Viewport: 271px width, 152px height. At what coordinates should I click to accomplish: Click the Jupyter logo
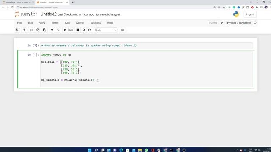click(x=26, y=14)
